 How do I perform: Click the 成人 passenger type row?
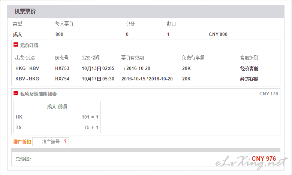tap(18, 34)
